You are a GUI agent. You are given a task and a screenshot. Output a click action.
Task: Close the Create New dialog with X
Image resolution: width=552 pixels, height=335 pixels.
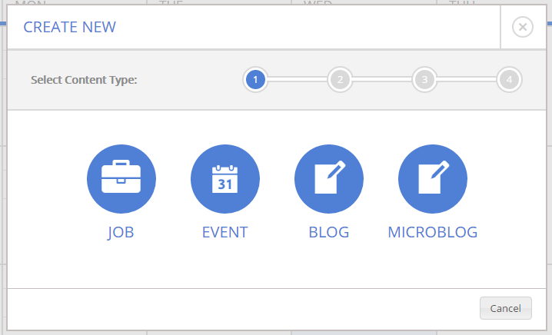tap(523, 28)
